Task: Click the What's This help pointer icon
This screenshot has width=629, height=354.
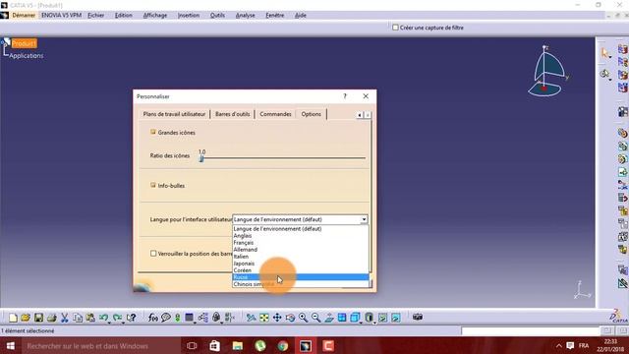Action: pyautogui.click(x=131, y=318)
